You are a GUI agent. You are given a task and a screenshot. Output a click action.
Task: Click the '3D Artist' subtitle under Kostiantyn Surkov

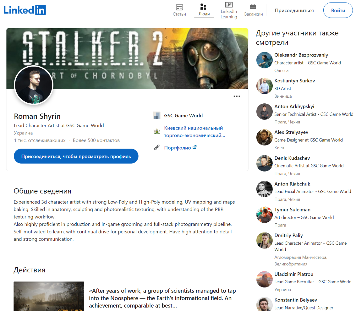[x=283, y=89]
